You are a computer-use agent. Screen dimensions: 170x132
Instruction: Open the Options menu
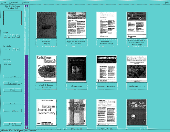[x=25, y=2]
